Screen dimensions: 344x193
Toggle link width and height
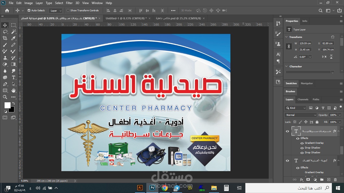pos(289,46)
